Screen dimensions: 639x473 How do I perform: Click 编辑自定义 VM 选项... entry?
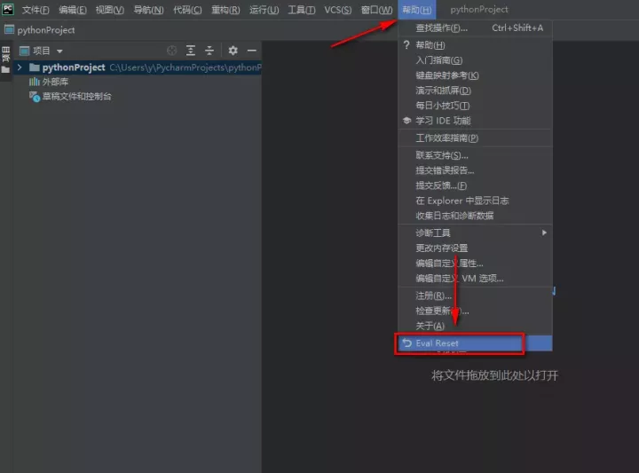point(459,278)
